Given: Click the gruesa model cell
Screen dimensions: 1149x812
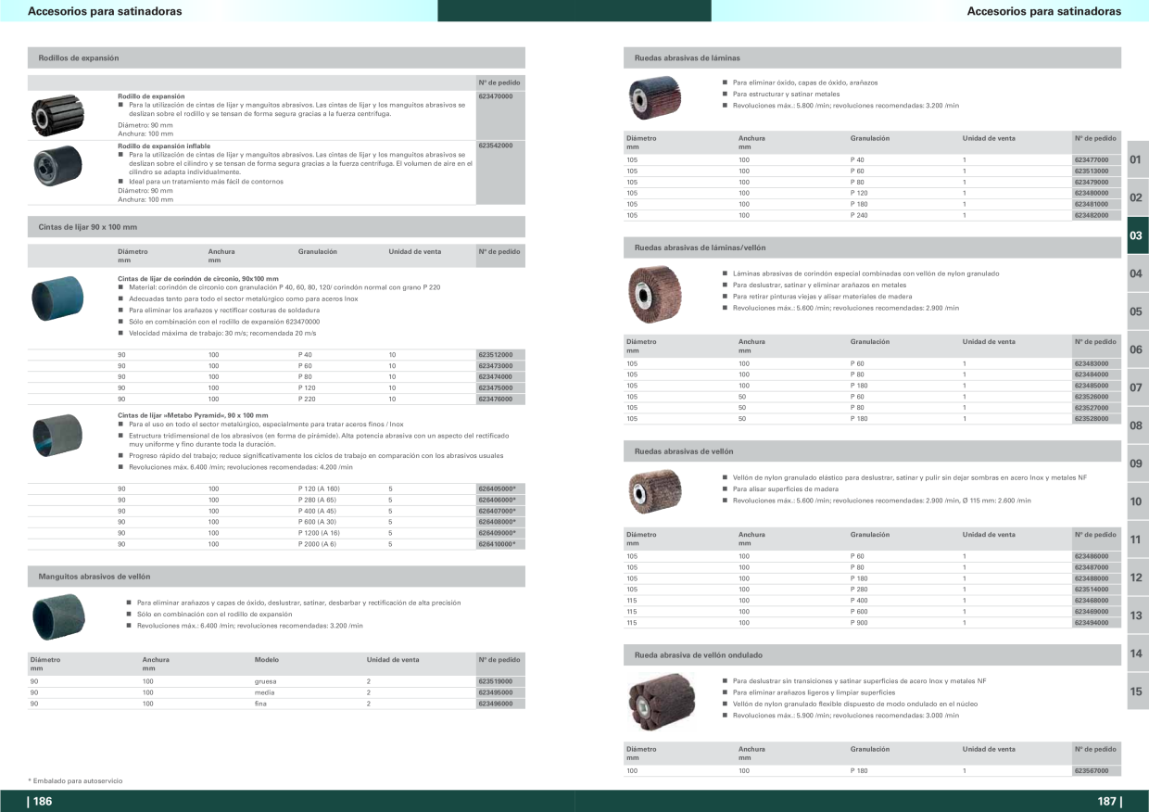Looking at the screenshot, I should pos(265,681).
